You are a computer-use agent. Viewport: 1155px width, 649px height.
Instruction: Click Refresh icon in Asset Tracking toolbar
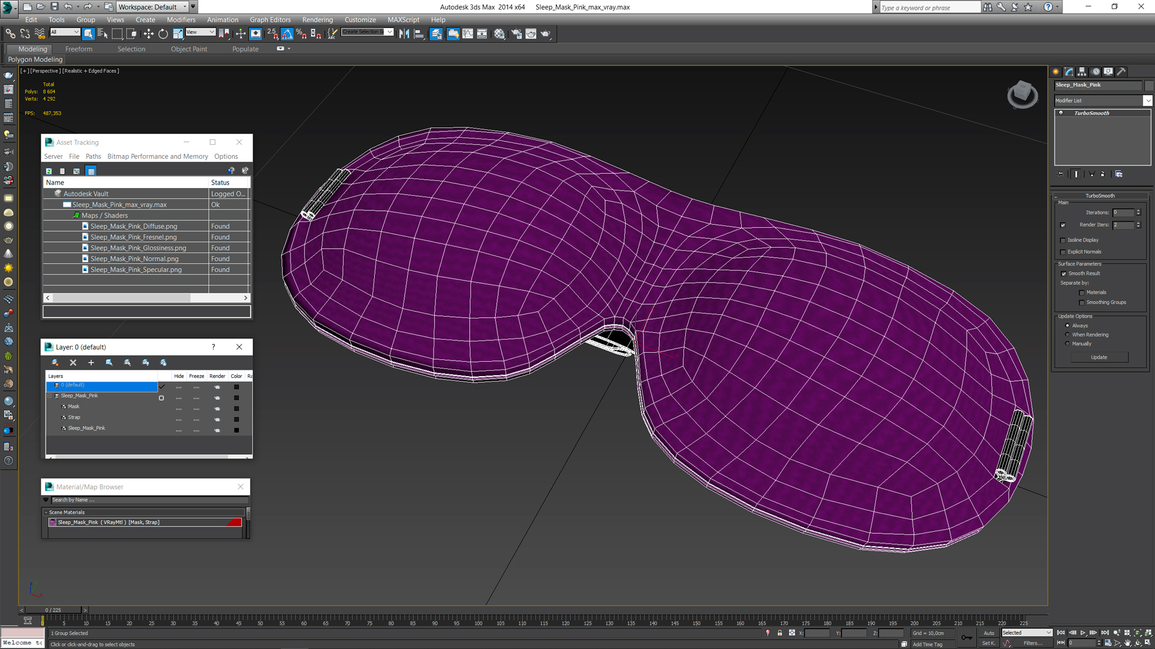pyautogui.click(x=49, y=171)
